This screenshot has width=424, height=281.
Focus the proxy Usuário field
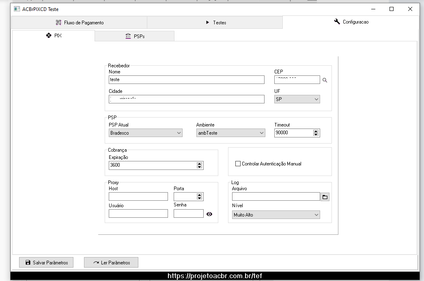138,213
